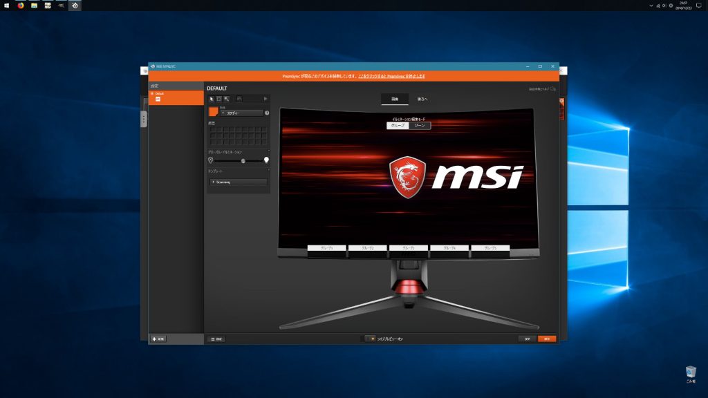
Task: Toggle the live preview switch
Action: coord(370,339)
